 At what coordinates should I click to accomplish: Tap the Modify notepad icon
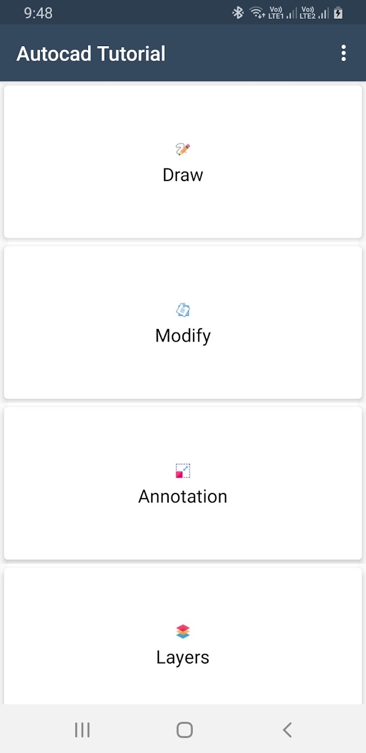(x=183, y=310)
